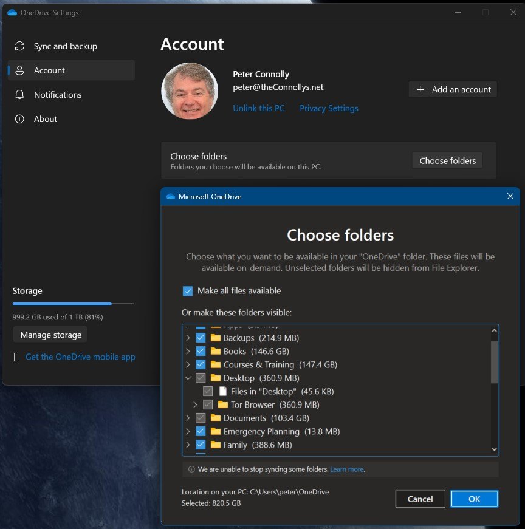This screenshot has height=529, width=525.
Task: Select Documents (103.4 GB) row text
Action: pos(266,418)
